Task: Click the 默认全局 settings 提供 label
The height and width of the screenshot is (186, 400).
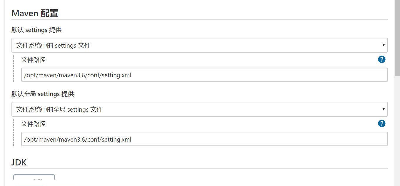Action: 43,94
